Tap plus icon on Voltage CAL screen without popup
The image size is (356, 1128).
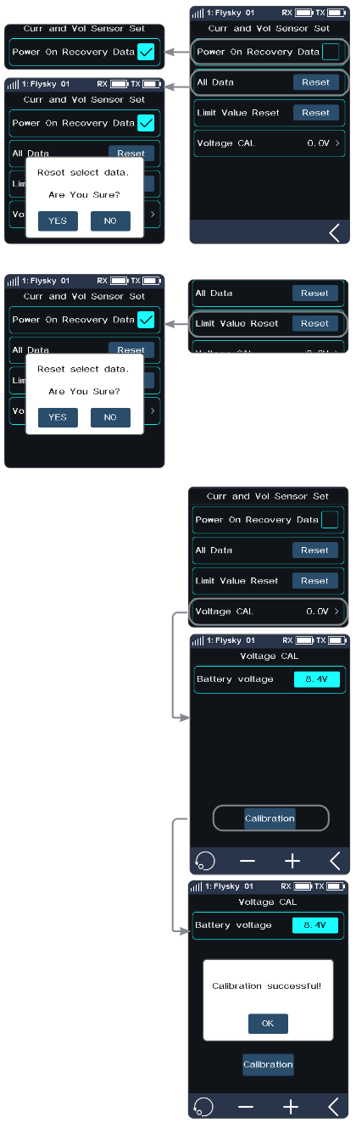292,861
